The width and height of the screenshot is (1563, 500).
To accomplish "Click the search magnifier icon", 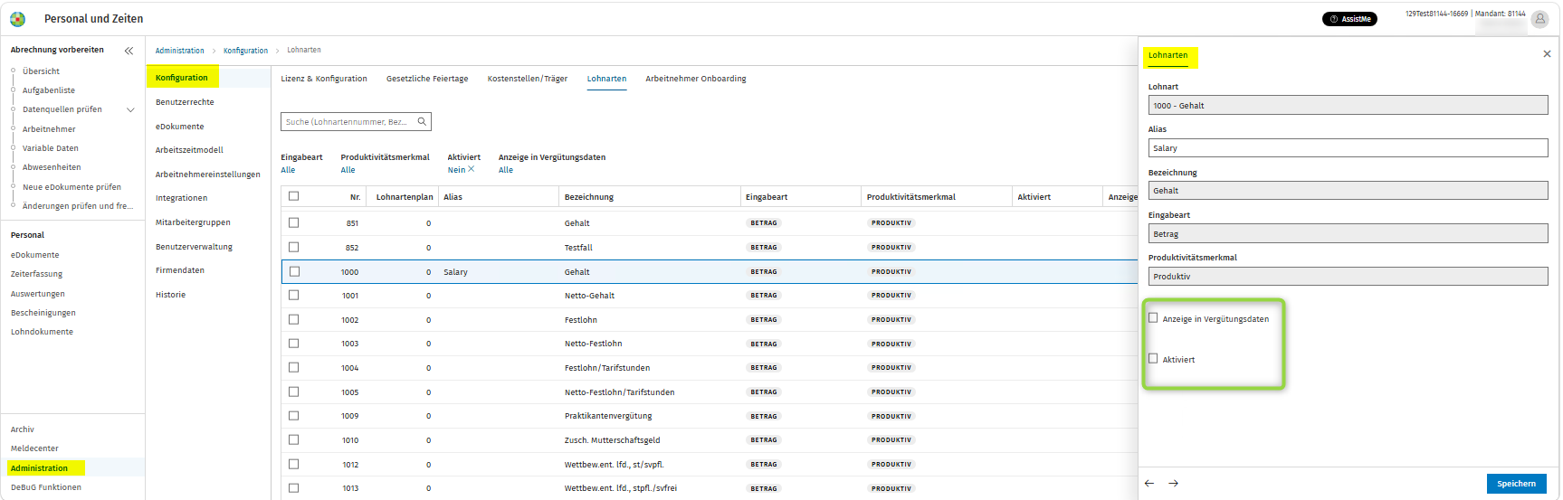I will coord(422,121).
